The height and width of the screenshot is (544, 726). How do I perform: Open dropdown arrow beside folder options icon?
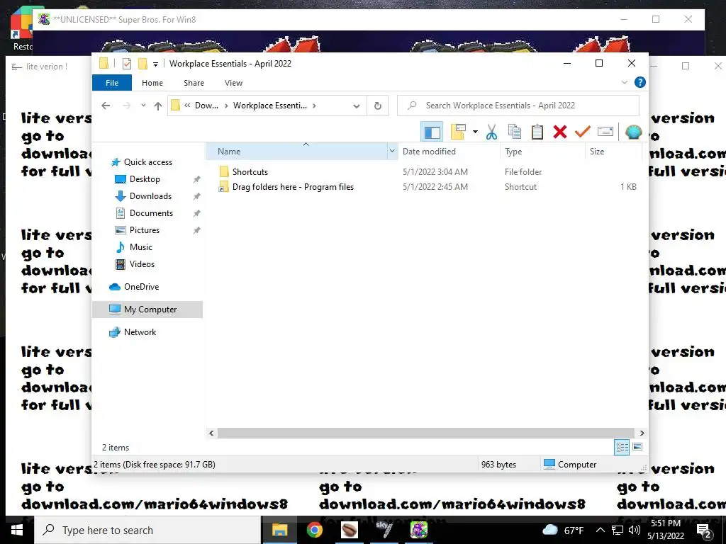pyautogui.click(x=475, y=132)
